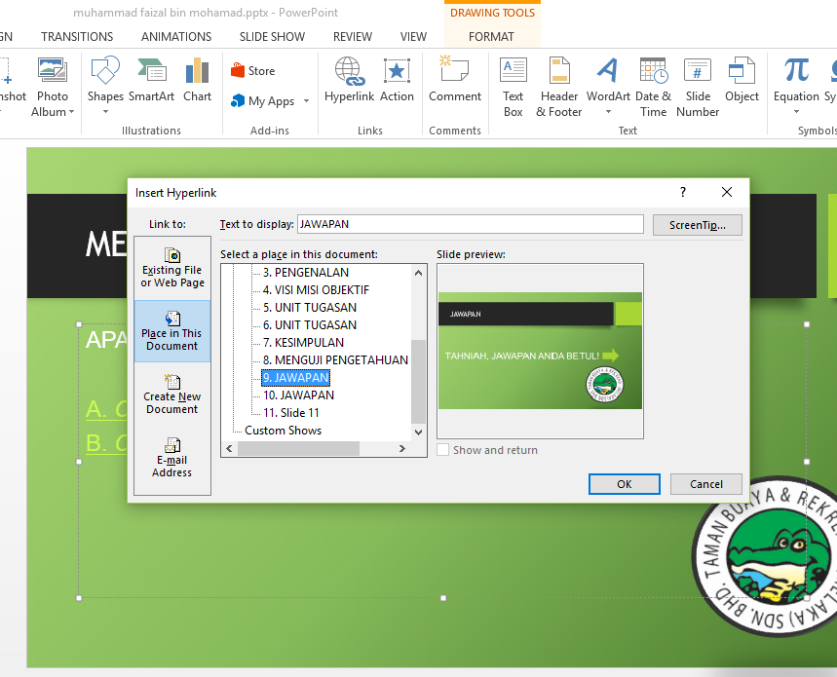The width and height of the screenshot is (837, 677).
Task: Open the VIEW ribbon tab
Action: click(x=413, y=37)
